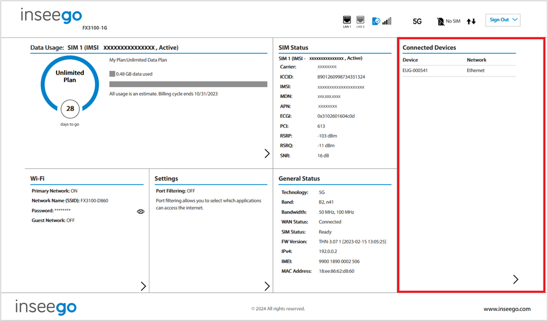548x321 pixels.
Task: Click the Guest Network OFF status
Action: pos(71,220)
